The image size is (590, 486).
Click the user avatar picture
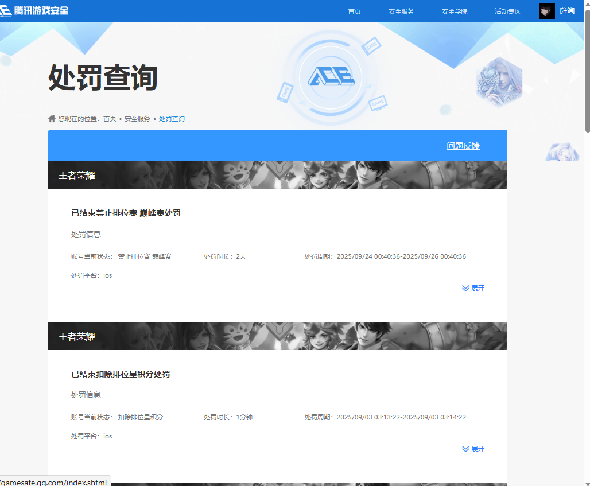coord(547,11)
